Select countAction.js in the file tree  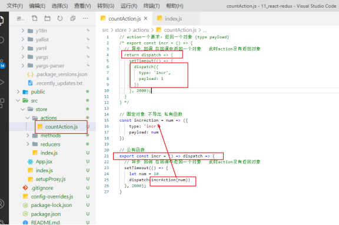point(52,127)
